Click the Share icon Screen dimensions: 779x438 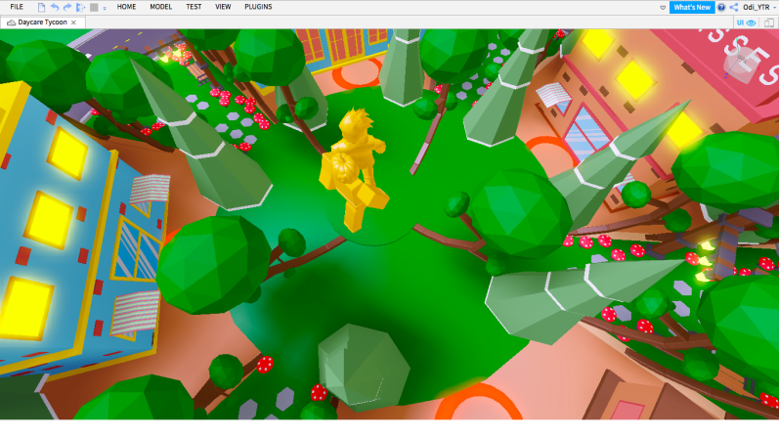coord(734,7)
